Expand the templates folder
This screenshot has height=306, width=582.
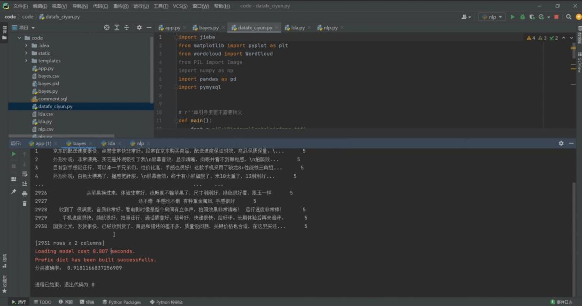[x=27, y=60]
